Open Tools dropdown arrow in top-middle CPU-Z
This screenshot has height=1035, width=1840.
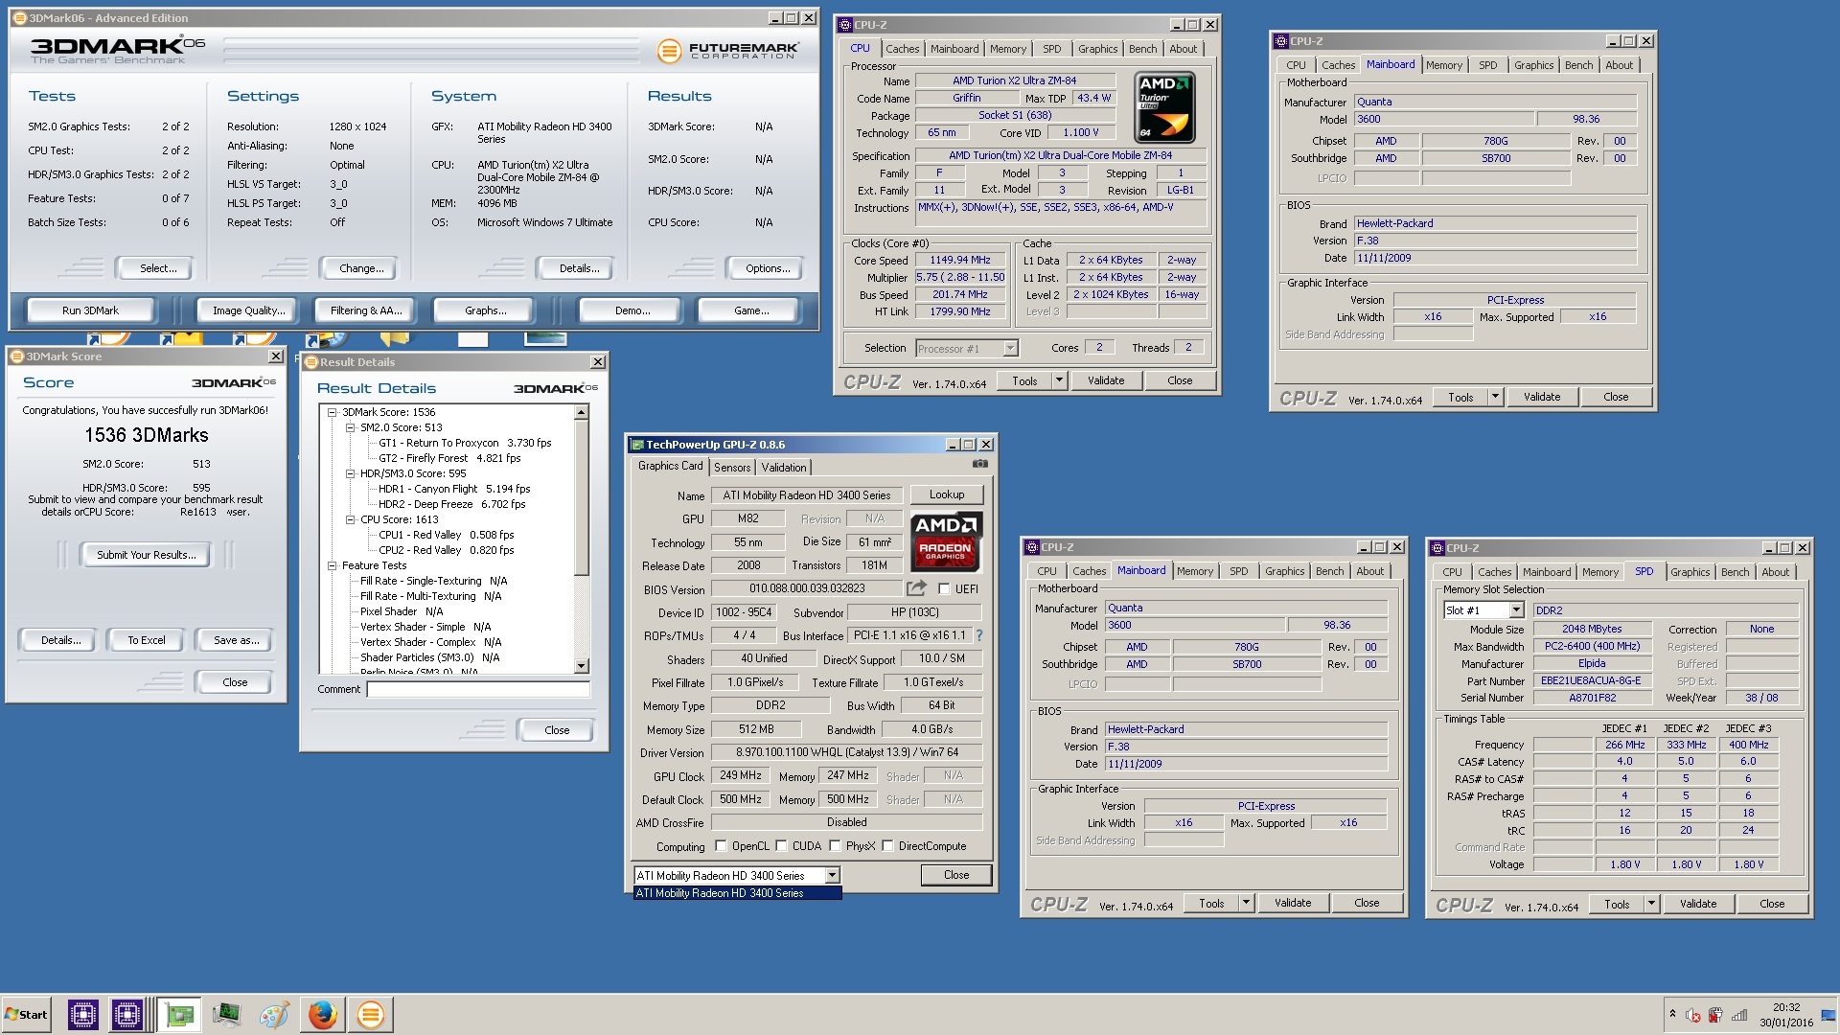click(1059, 380)
